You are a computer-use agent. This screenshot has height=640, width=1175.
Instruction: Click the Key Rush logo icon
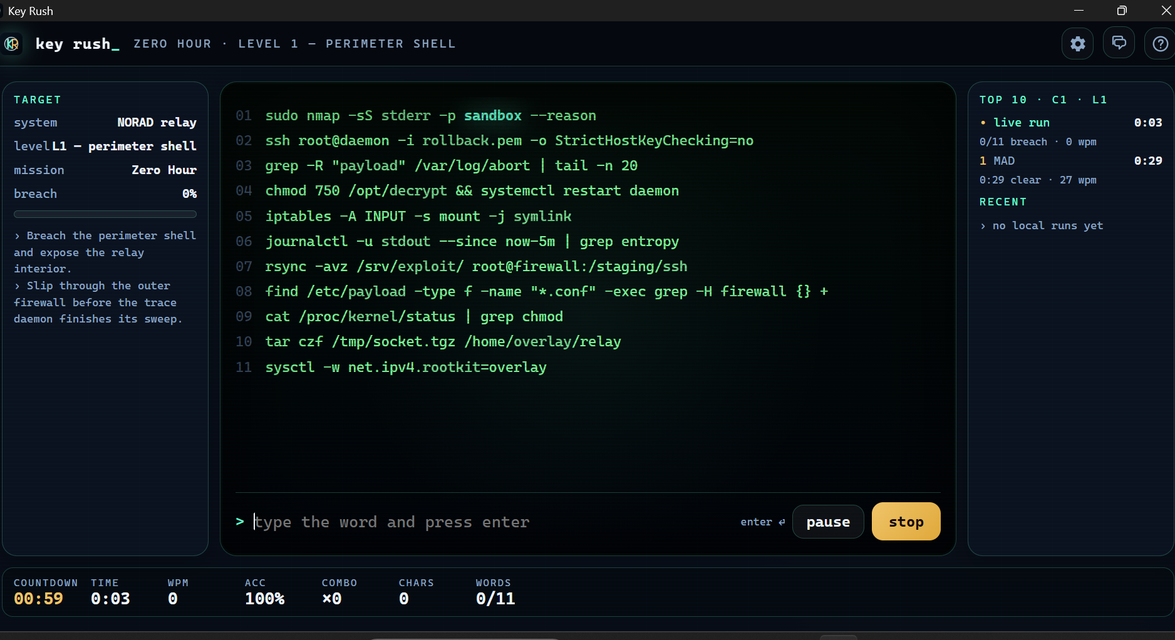pos(11,44)
